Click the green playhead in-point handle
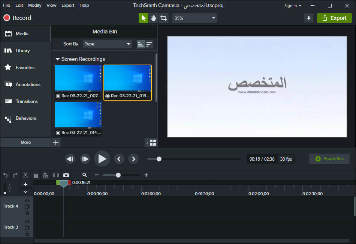The width and height of the screenshot is (356, 244). coord(58,182)
